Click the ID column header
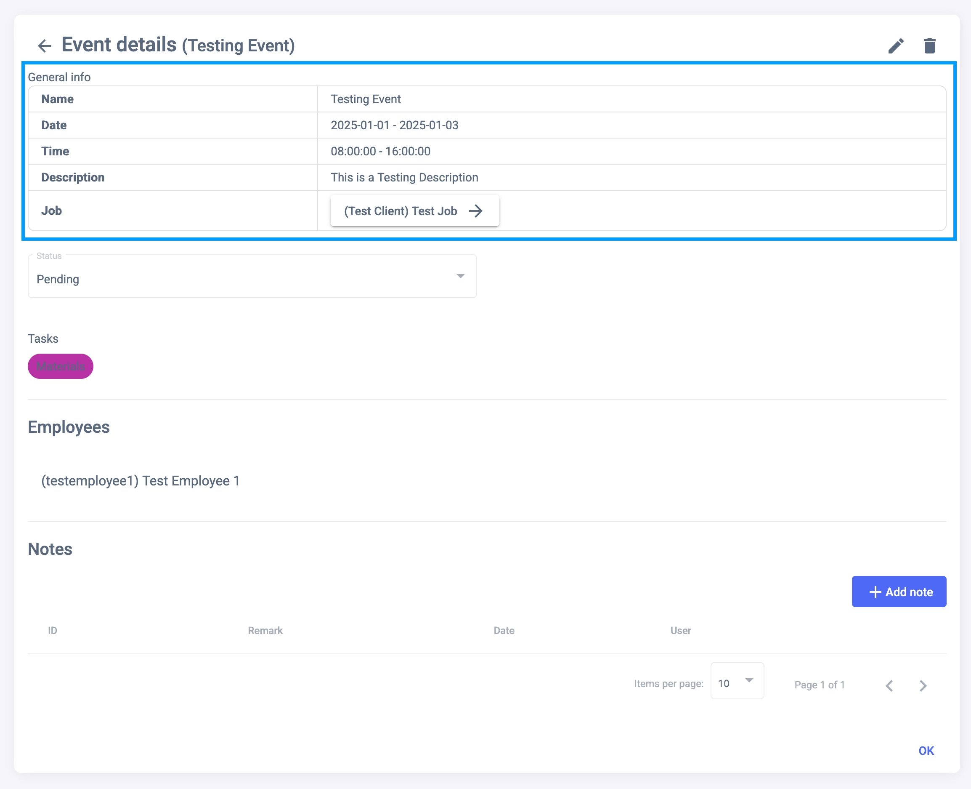The height and width of the screenshot is (789, 971). (x=53, y=630)
